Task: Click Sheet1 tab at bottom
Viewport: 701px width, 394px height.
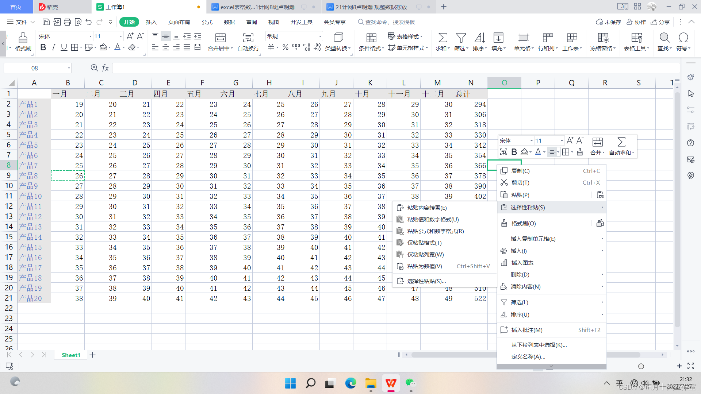Action: (71, 355)
